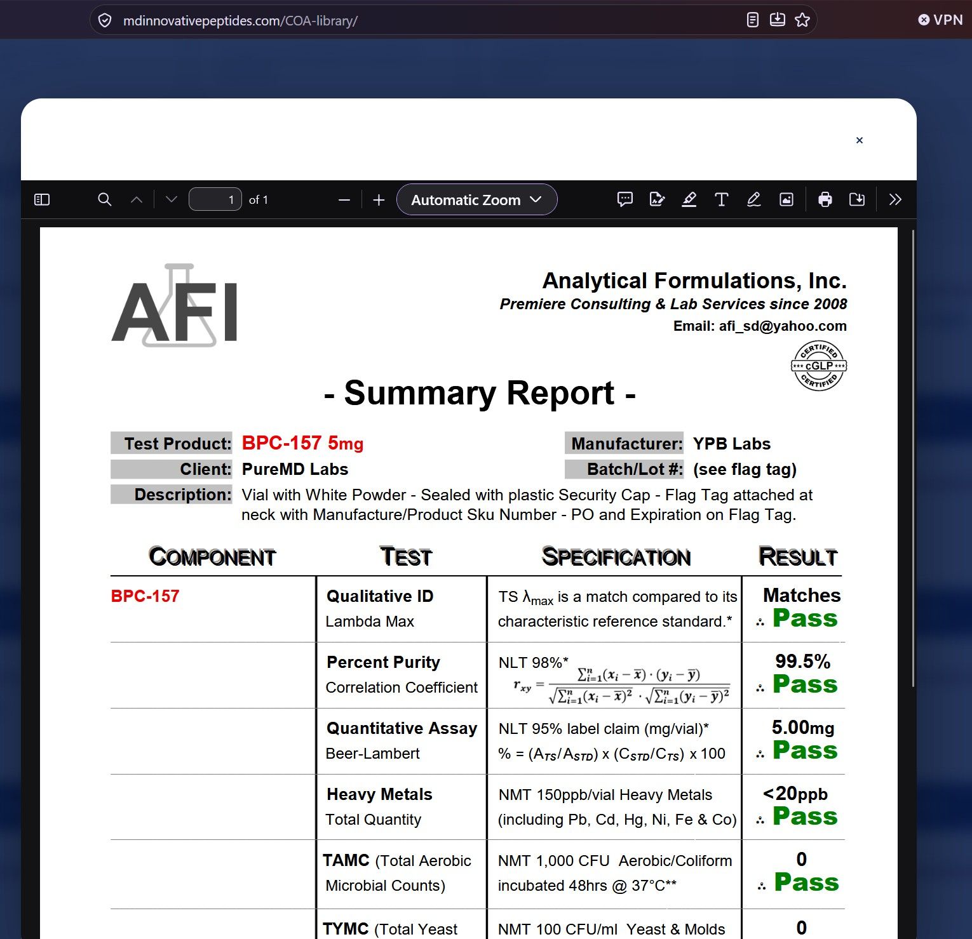Screen dimensions: 972x939
Task: Click the PDF vertical scrollbar
Action: coord(913,457)
